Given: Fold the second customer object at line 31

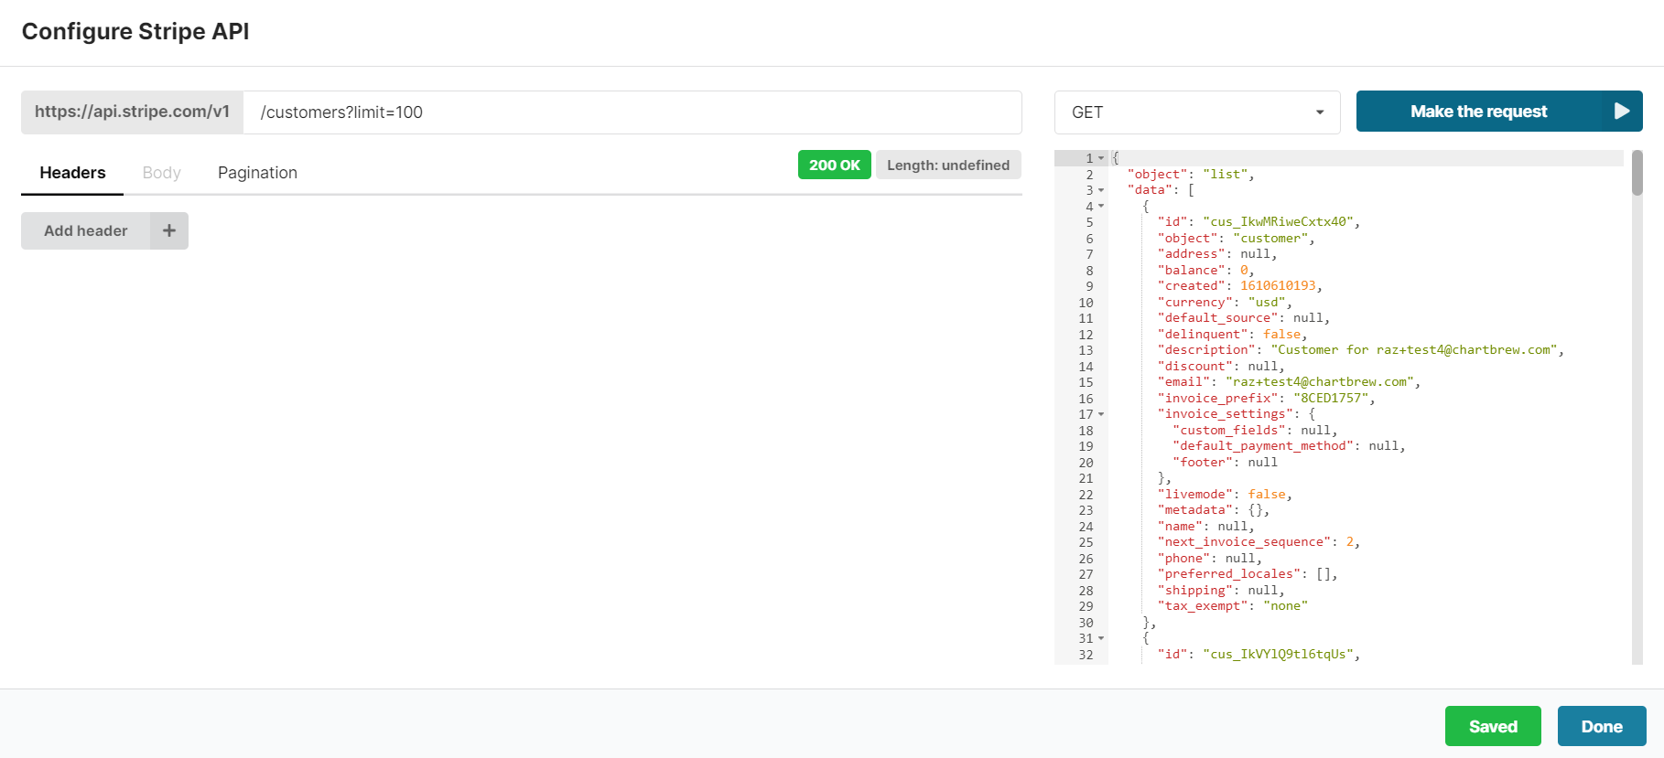Looking at the screenshot, I should pyautogui.click(x=1101, y=638).
